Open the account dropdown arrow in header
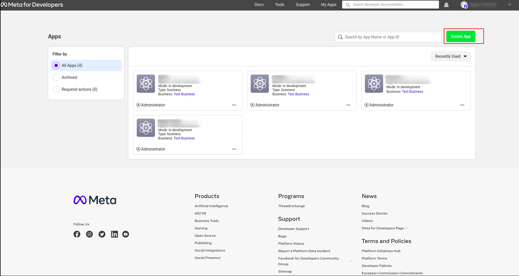 click(509, 5)
